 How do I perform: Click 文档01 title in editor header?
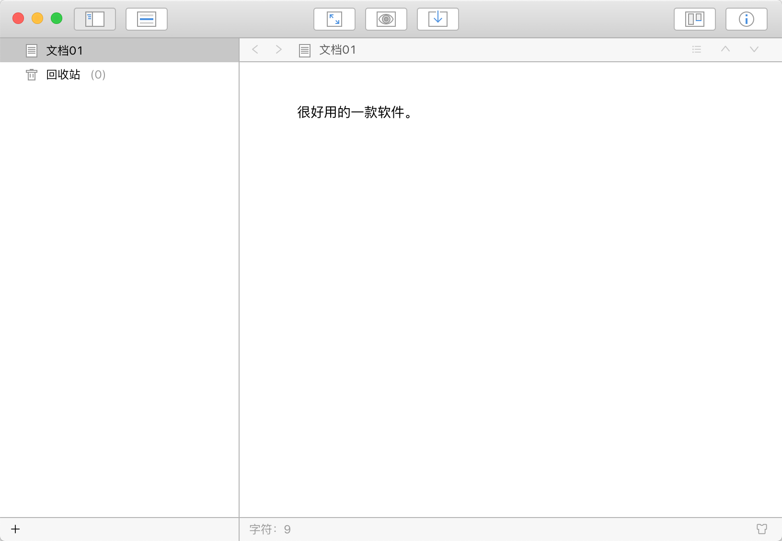pos(338,50)
